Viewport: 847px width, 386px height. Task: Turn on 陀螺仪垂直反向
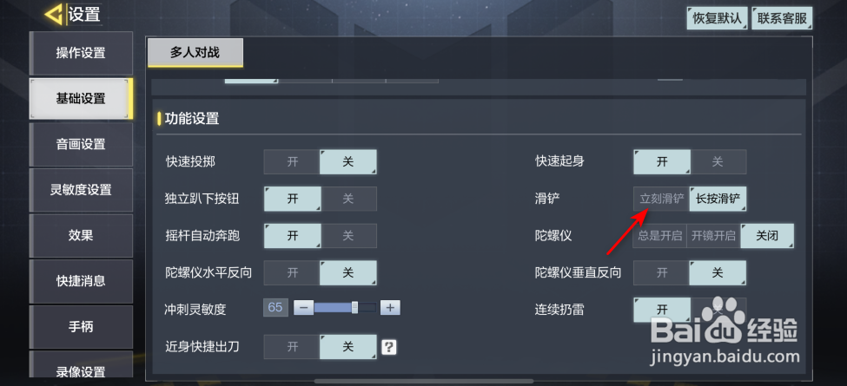[x=662, y=272]
